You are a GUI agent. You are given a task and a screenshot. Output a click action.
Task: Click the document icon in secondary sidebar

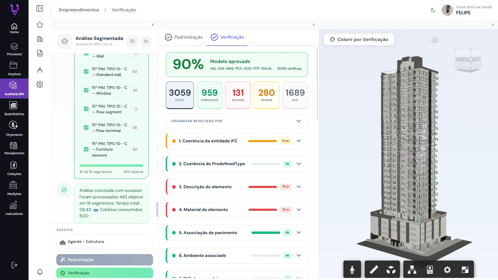tap(40, 53)
